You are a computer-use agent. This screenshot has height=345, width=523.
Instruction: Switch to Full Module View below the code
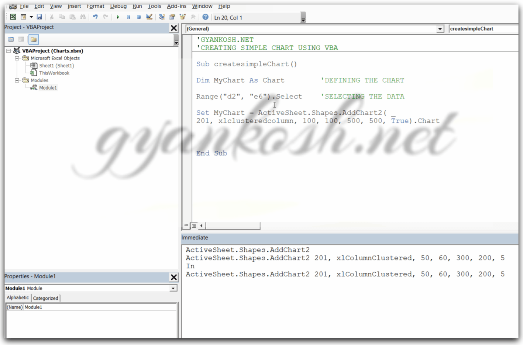[x=194, y=226]
